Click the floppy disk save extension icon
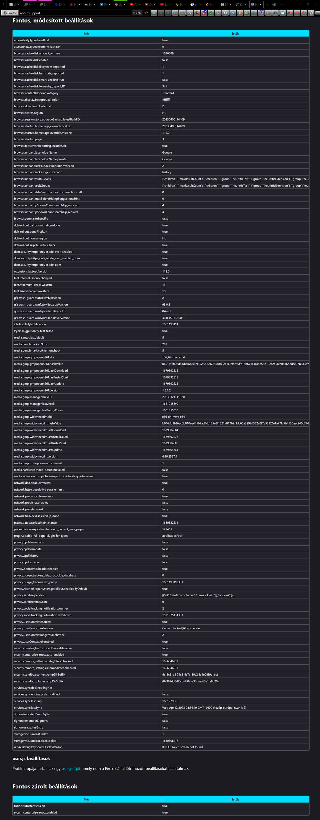This screenshot has height=820, width=320. point(283,13)
